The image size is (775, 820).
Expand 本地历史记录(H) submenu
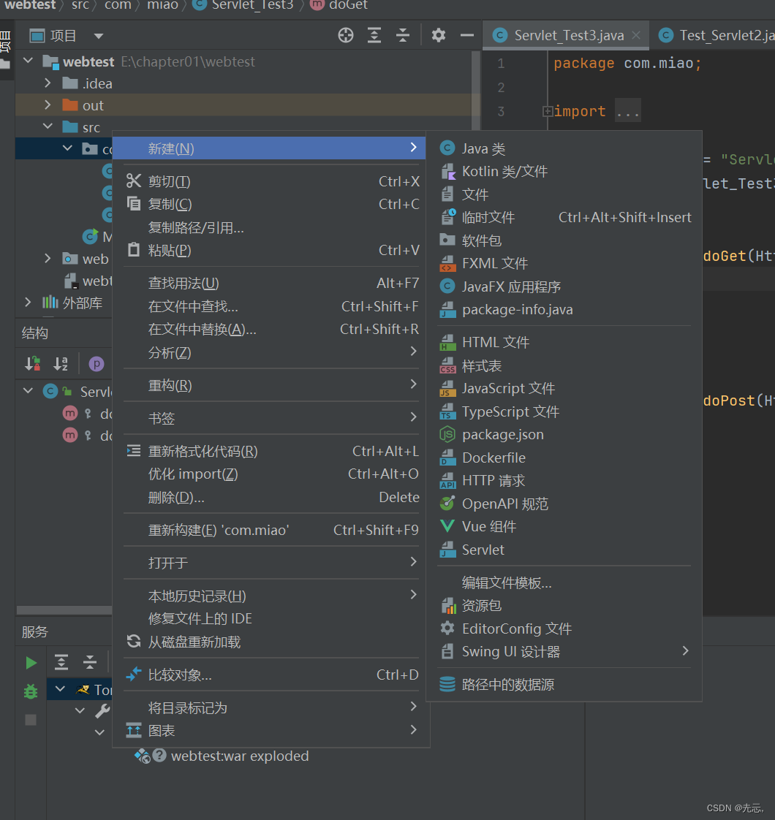point(271,596)
